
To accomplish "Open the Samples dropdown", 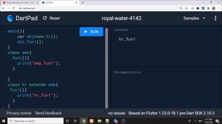I will (x=194, y=18).
